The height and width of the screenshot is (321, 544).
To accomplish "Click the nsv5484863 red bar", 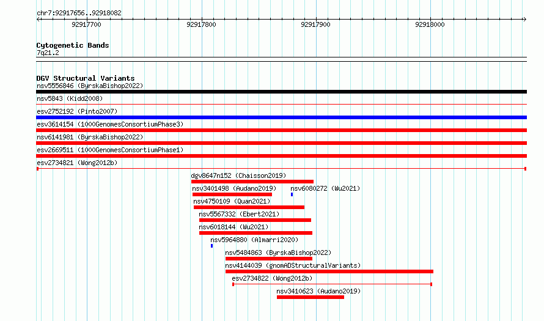I will point(269,259).
